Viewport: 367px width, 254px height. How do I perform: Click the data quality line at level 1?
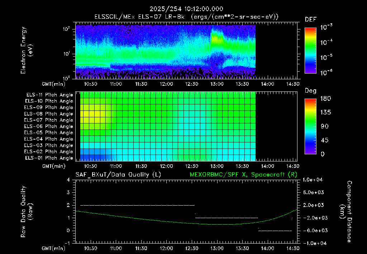[227, 218]
